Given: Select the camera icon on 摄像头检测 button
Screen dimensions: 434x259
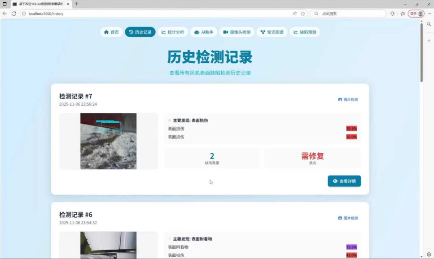Looking at the screenshot, I should pyautogui.click(x=226, y=32).
